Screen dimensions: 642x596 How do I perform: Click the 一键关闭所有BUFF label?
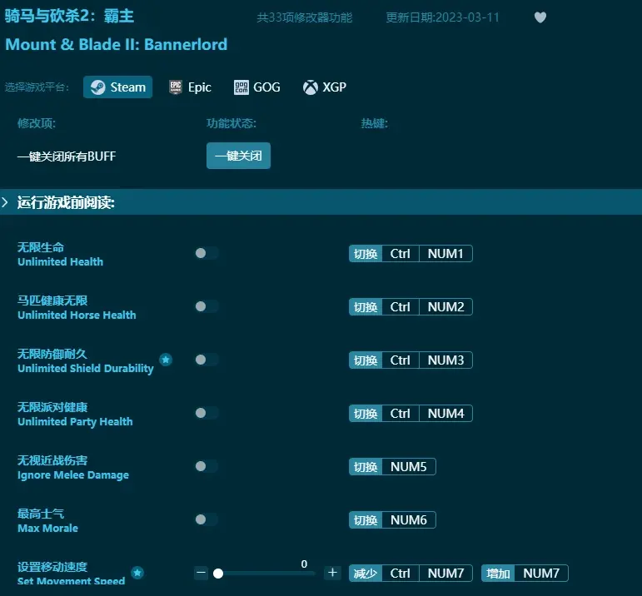point(67,156)
